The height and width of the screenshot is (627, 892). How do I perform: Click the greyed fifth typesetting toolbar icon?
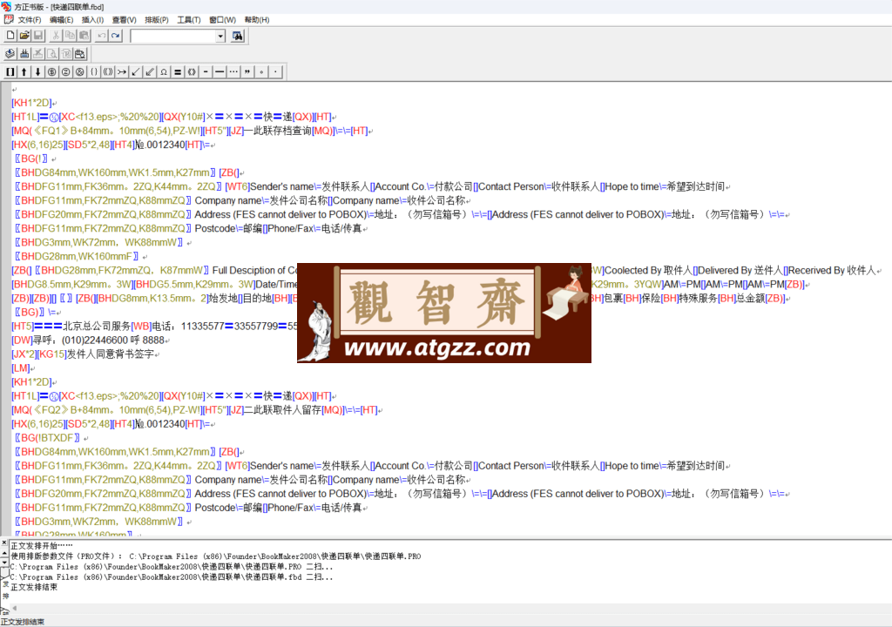(x=66, y=53)
